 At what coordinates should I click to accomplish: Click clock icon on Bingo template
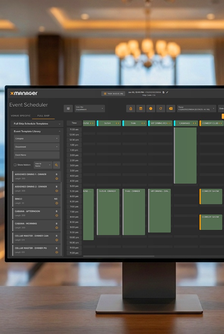56,203
